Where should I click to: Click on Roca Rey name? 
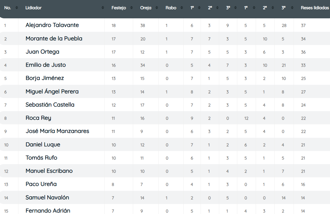pyautogui.click(x=38, y=118)
